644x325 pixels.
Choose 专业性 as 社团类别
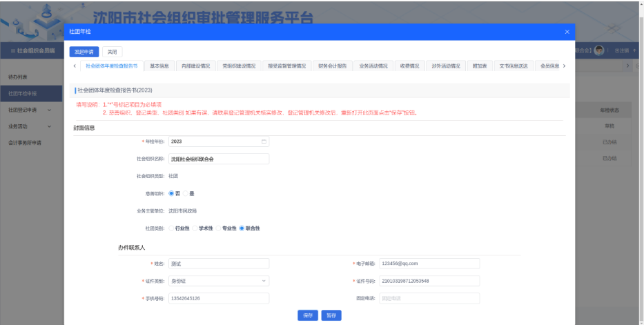tap(218, 228)
